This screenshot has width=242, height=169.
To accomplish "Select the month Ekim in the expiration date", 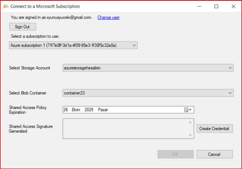I will pyautogui.click(x=76, y=110).
